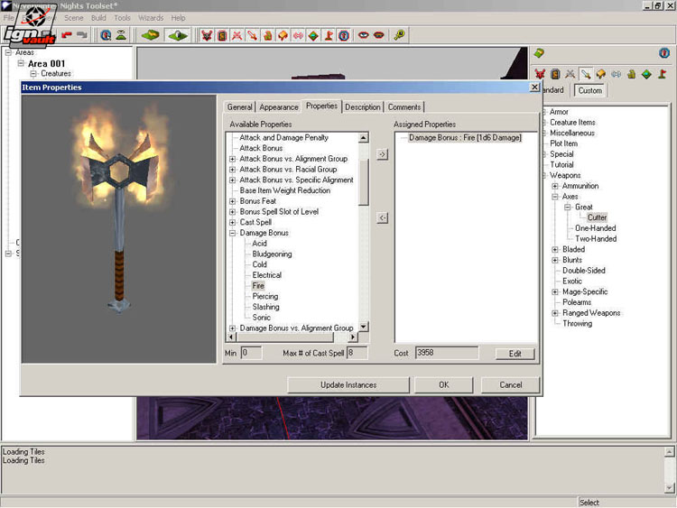
Task: Click the blue globe icon beside the undo arrows
Action: [106, 35]
